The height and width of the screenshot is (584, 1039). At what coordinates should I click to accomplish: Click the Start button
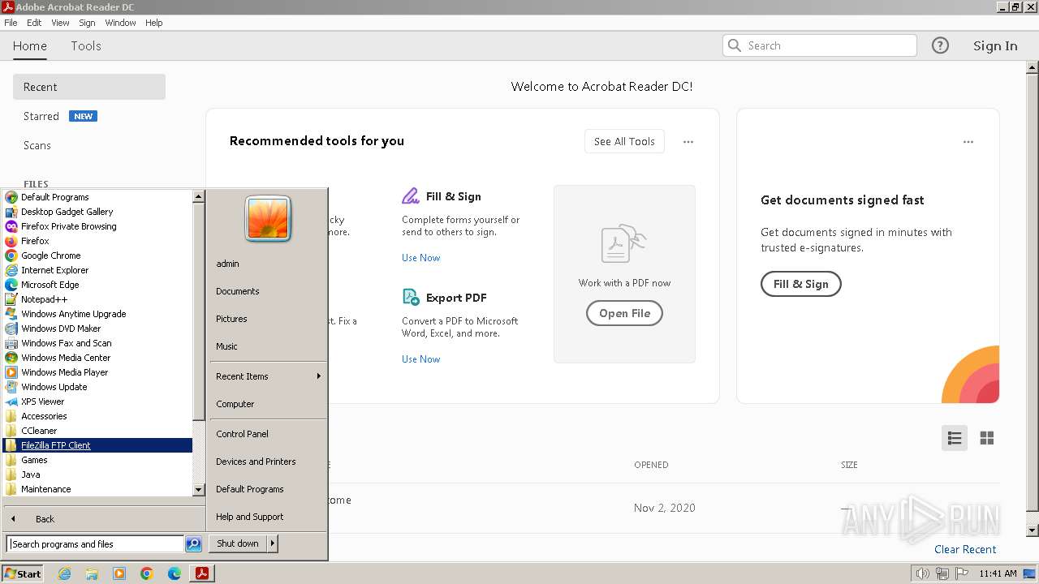coord(23,573)
